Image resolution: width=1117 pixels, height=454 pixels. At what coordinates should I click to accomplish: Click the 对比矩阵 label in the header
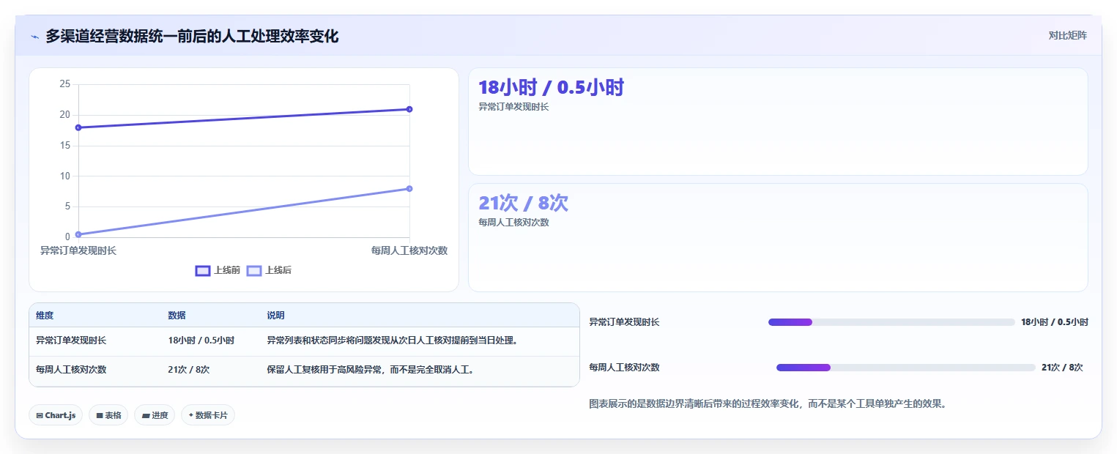tap(1068, 35)
